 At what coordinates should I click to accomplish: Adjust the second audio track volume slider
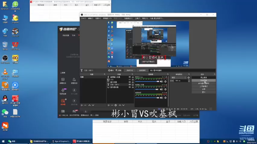tap(147, 89)
